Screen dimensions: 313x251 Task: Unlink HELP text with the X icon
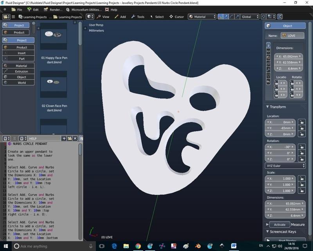pos(75,138)
